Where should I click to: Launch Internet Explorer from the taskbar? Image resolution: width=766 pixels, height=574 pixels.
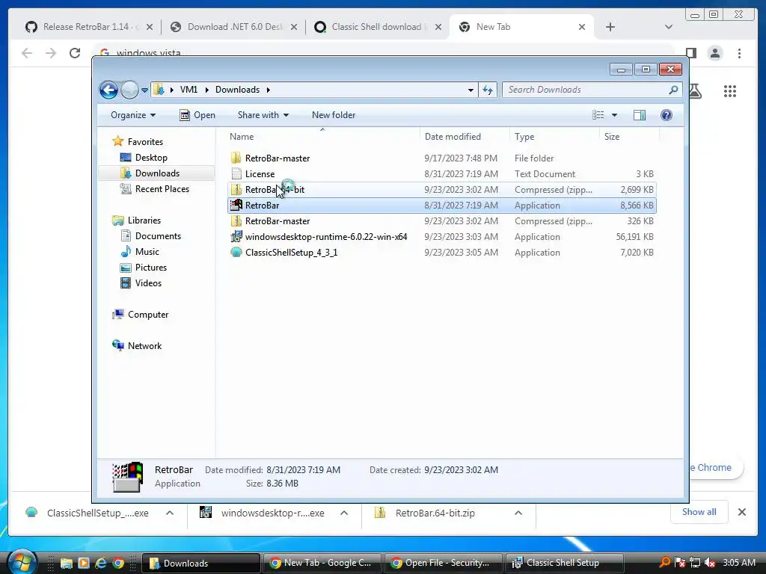click(101, 563)
